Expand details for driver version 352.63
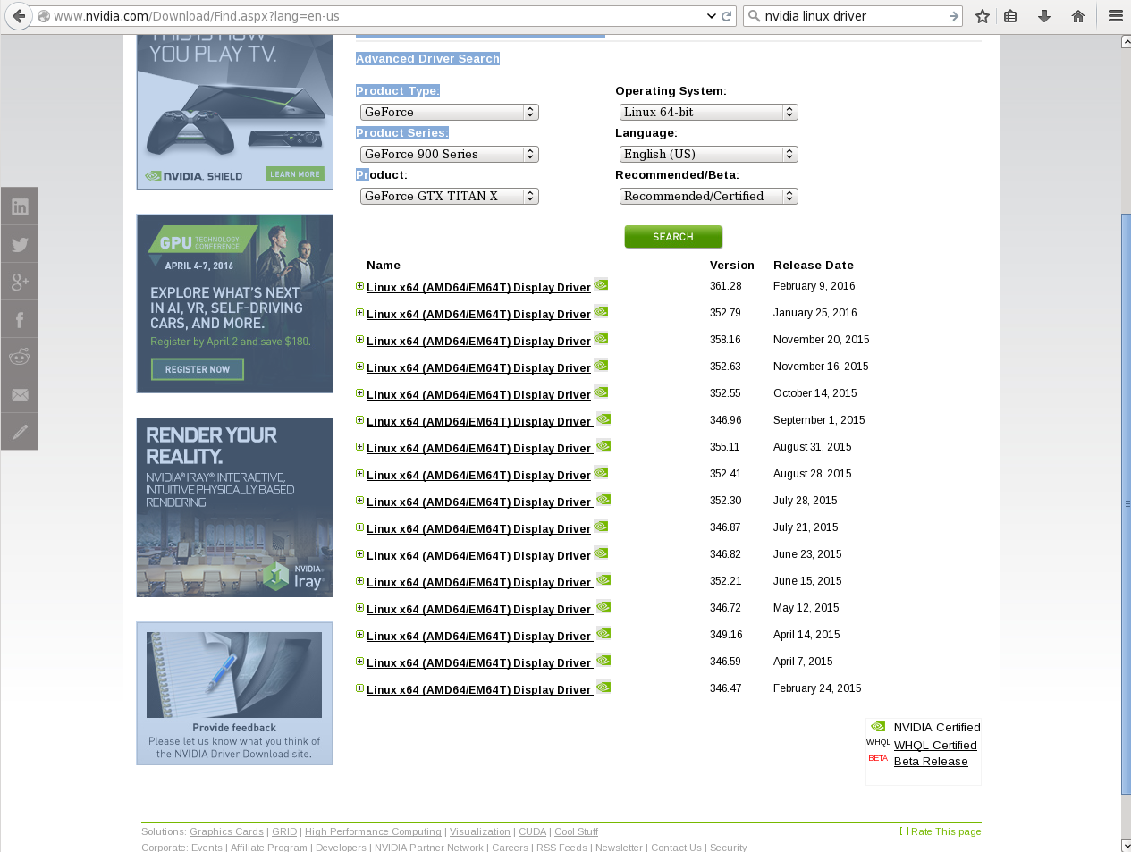Viewport: 1131px width, 852px height. [359, 367]
